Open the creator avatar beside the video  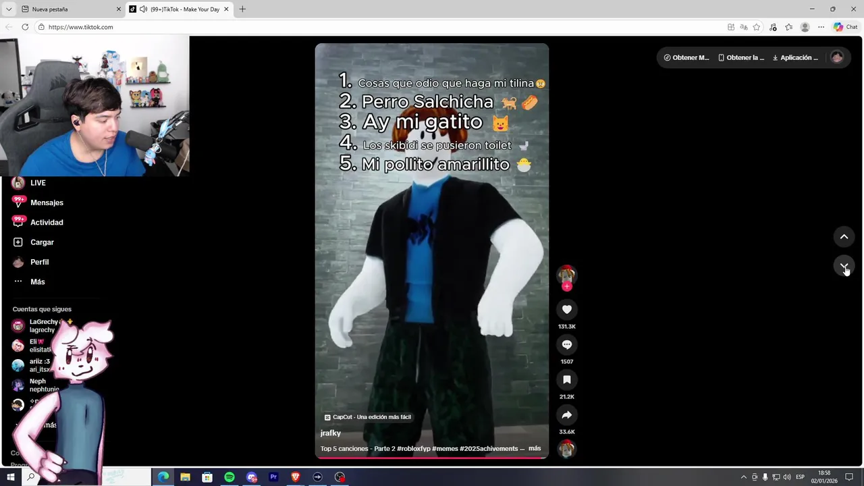tap(566, 274)
